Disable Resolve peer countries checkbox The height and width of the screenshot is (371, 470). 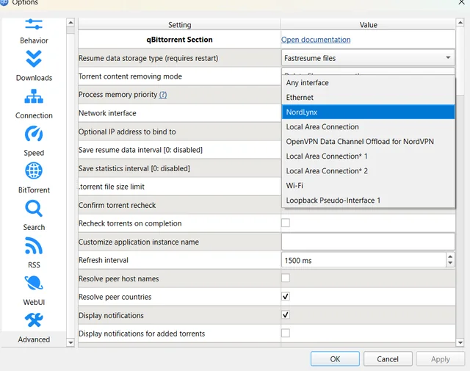pyautogui.click(x=286, y=297)
